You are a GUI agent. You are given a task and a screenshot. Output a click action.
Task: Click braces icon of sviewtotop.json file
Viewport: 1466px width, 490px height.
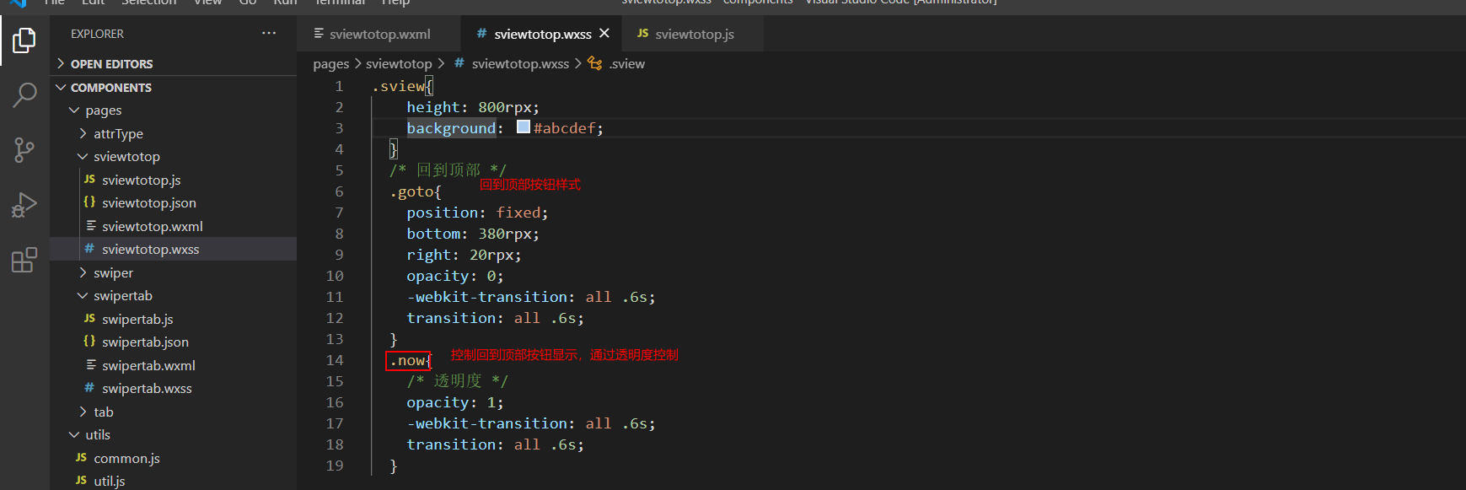(x=89, y=202)
